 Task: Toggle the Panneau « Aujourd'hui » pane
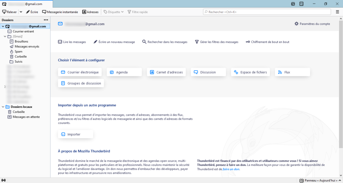(320, 180)
